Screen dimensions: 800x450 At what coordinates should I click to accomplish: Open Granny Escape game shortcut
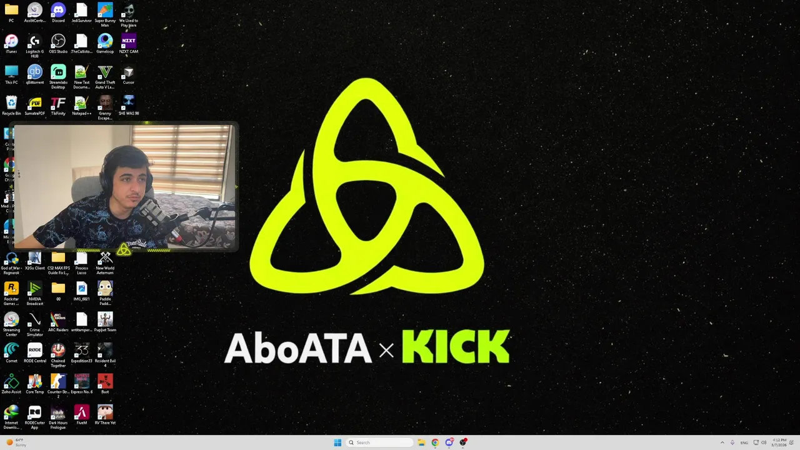(x=105, y=107)
